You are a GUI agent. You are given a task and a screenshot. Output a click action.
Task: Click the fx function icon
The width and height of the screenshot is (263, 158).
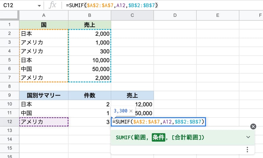tap(52, 5)
